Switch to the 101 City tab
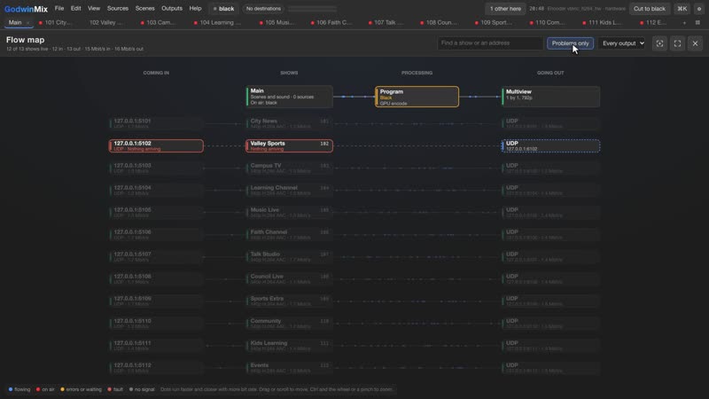 56,23
